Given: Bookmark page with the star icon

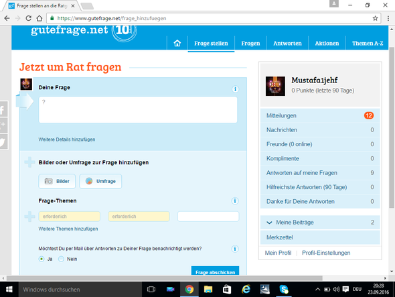Looking at the screenshot, I should point(375,18).
